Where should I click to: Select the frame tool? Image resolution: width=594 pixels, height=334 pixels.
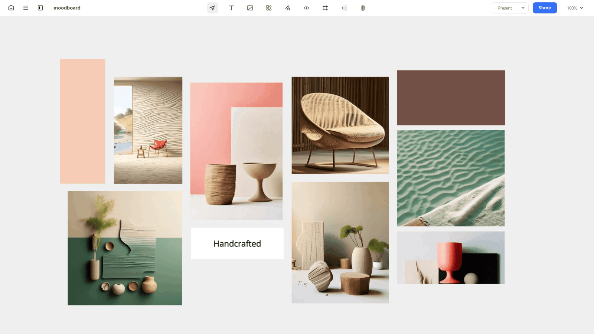(x=325, y=8)
